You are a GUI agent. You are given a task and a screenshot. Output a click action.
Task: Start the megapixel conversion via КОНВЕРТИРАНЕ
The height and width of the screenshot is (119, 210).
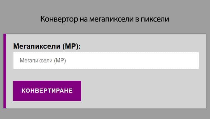pyautogui.click(x=47, y=91)
